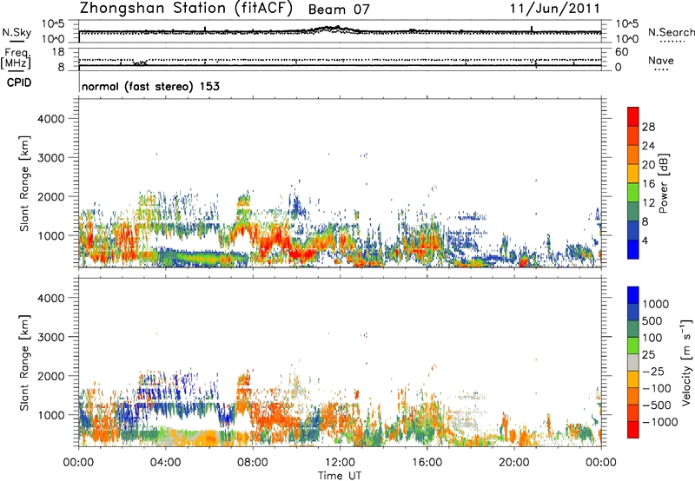695x481 pixels.
Task: Click the '-25' tick on velocity colorbar
Action: pyautogui.click(x=653, y=372)
